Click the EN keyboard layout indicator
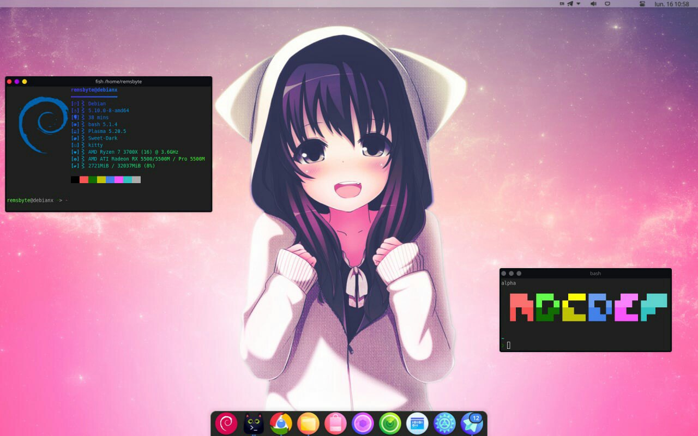 click(x=562, y=4)
